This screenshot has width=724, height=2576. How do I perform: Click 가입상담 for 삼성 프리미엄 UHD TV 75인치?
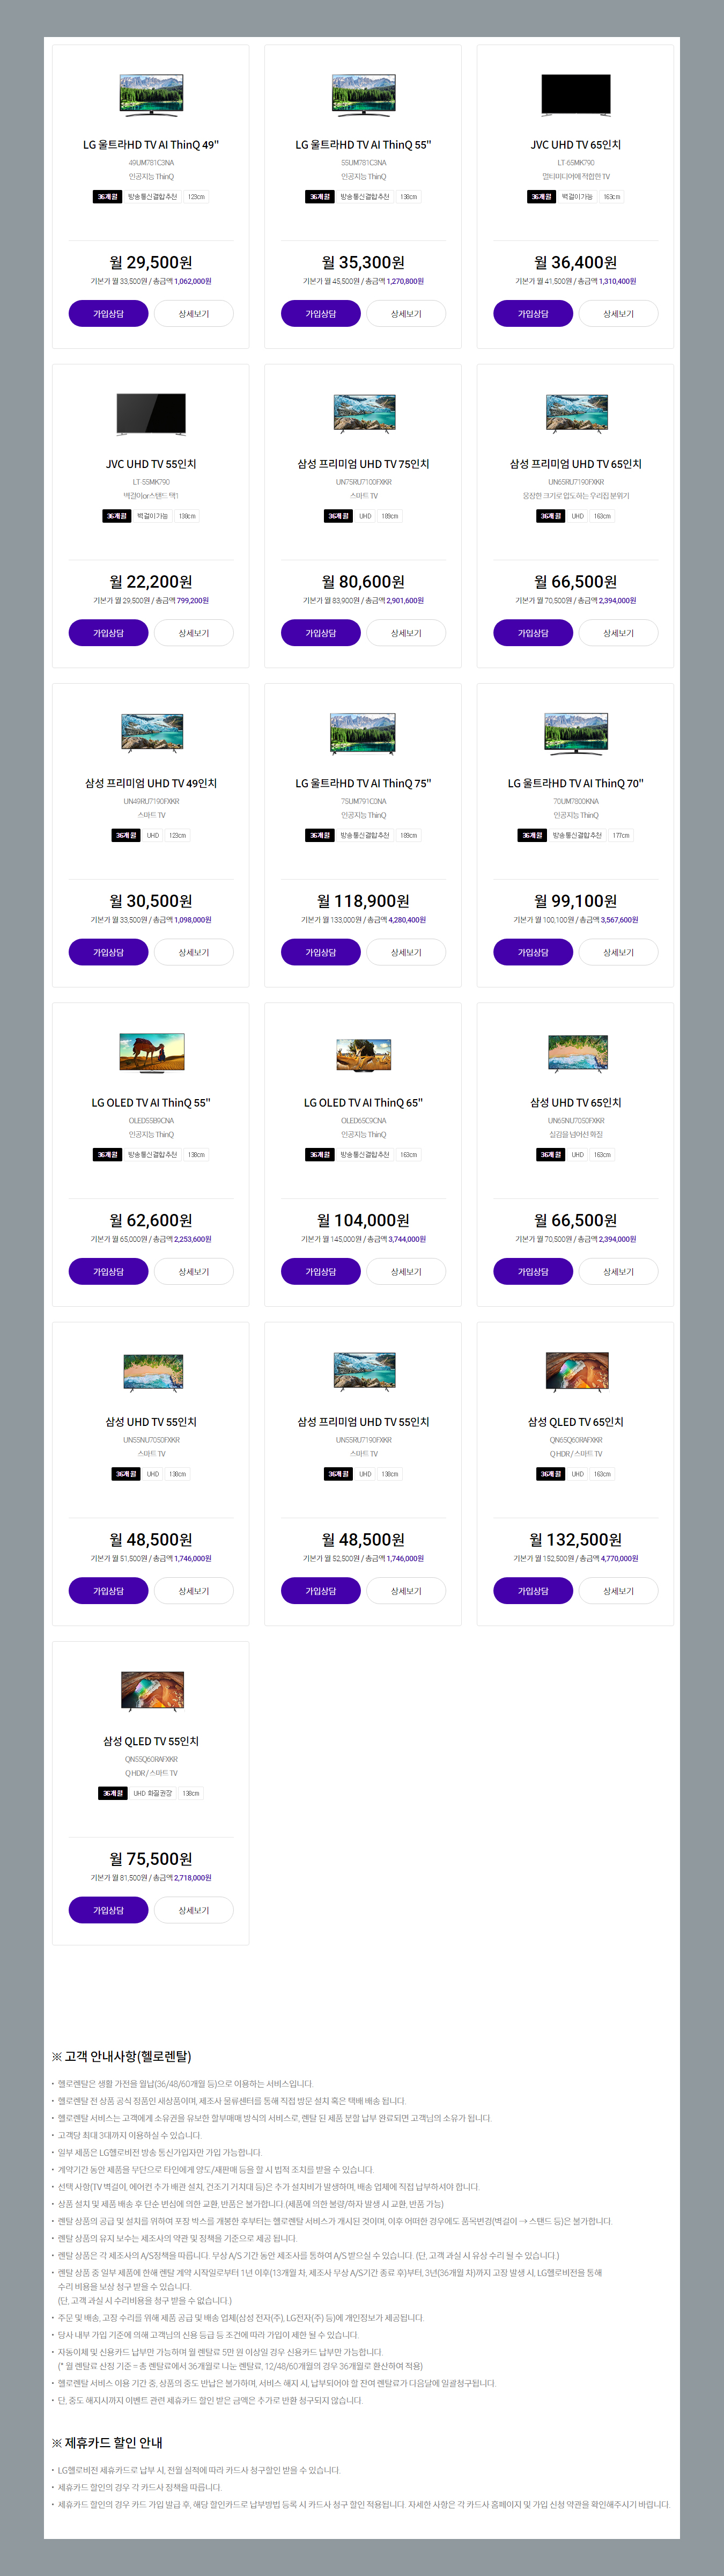(x=321, y=633)
